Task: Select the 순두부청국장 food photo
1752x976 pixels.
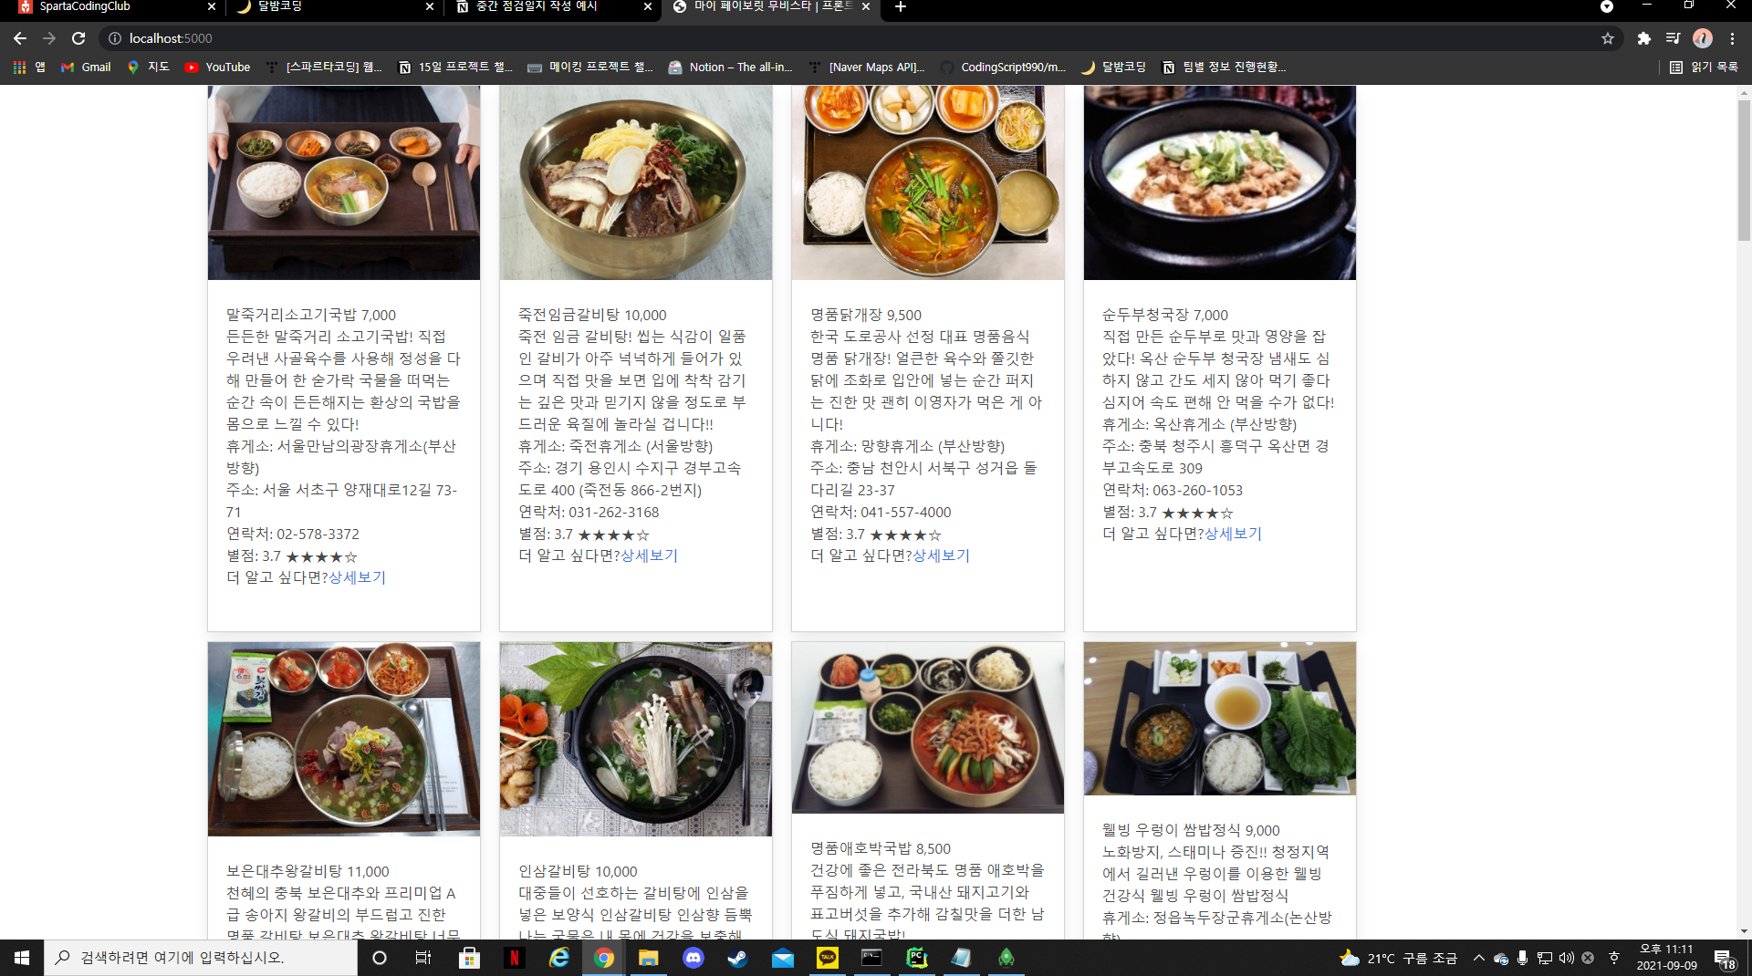Action: pyautogui.click(x=1220, y=182)
